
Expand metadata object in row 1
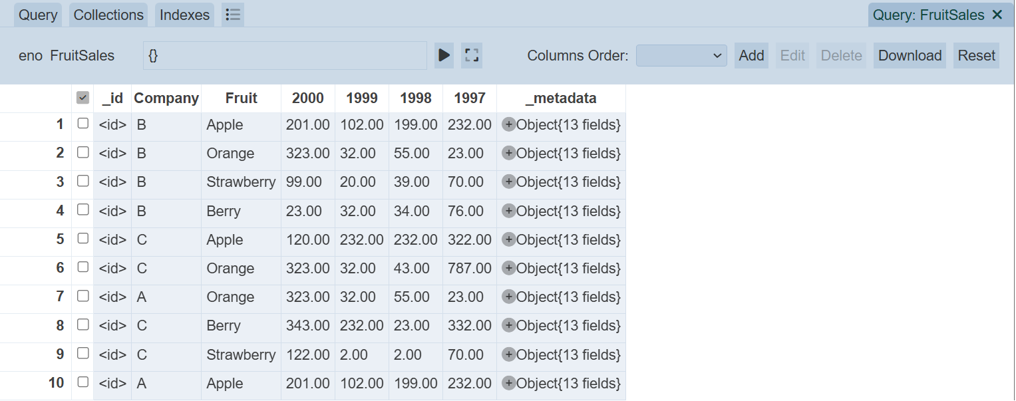pos(508,124)
